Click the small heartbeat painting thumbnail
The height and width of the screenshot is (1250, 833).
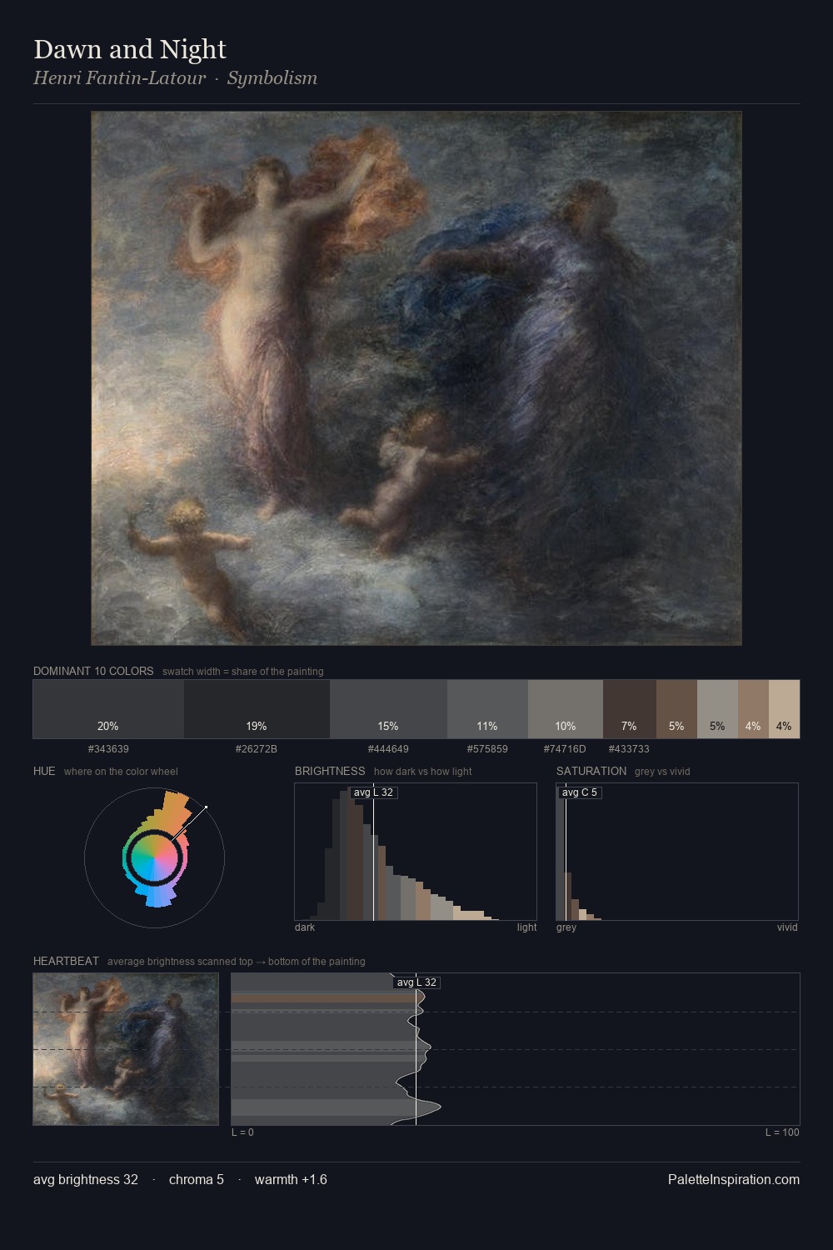click(126, 1049)
